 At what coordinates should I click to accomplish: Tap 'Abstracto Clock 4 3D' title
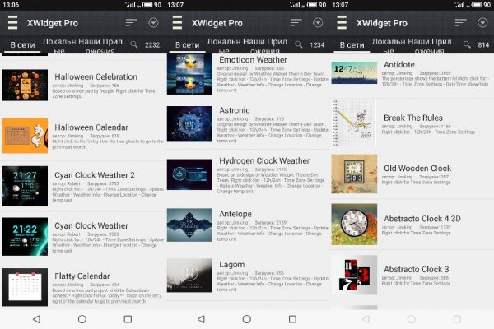coord(422,219)
